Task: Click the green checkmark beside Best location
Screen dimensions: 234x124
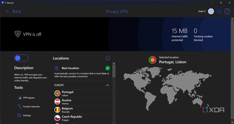Action: pyautogui.click(x=108, y=68)
